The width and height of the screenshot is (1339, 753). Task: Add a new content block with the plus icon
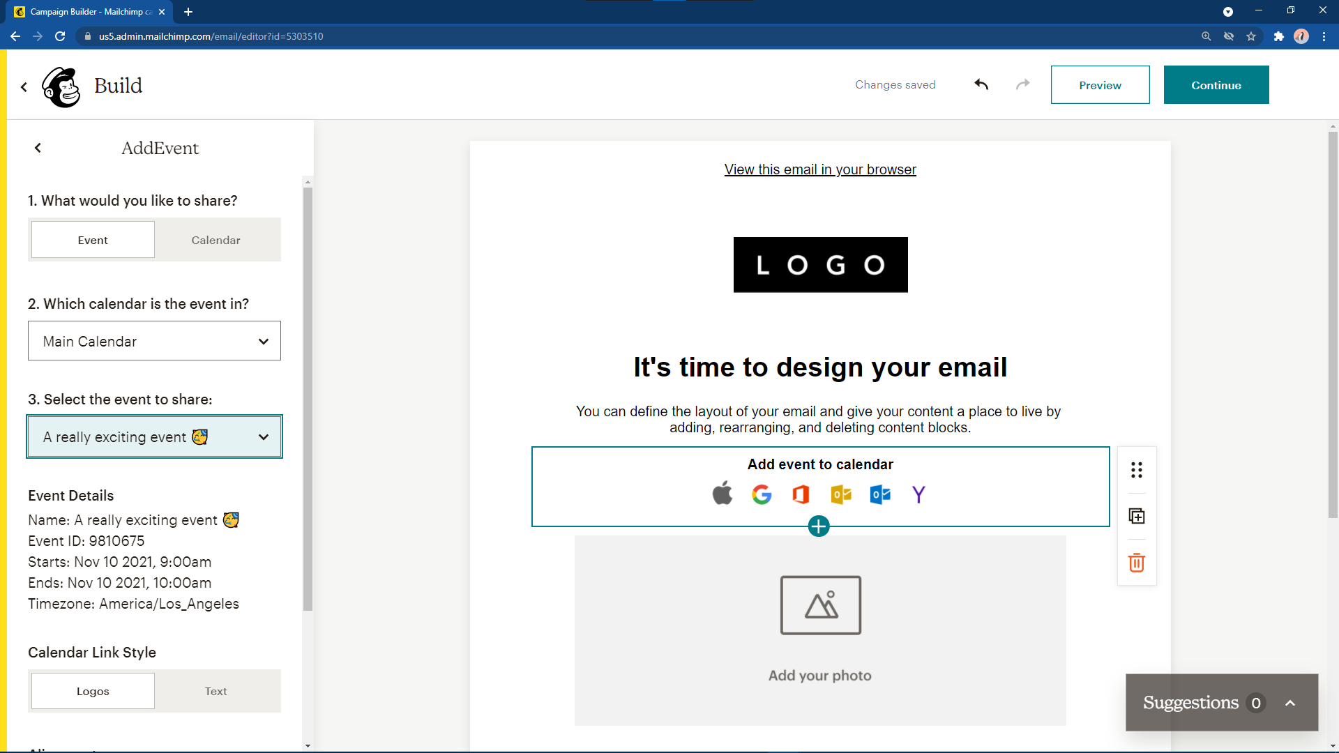point(819,526)
